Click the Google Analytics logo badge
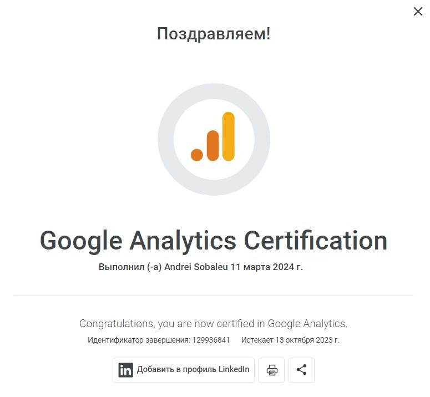 click(x=214, y=140)
